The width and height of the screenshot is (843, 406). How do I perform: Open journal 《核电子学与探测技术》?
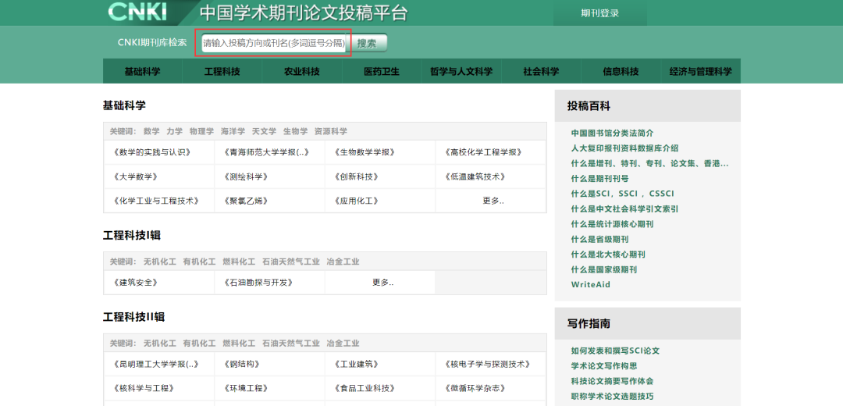[x=488, y=364]
